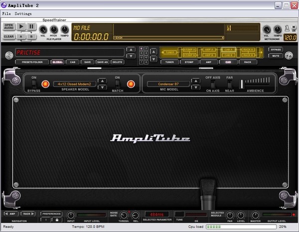Click the 120.0 tempo display

click(x=290, y=37)
